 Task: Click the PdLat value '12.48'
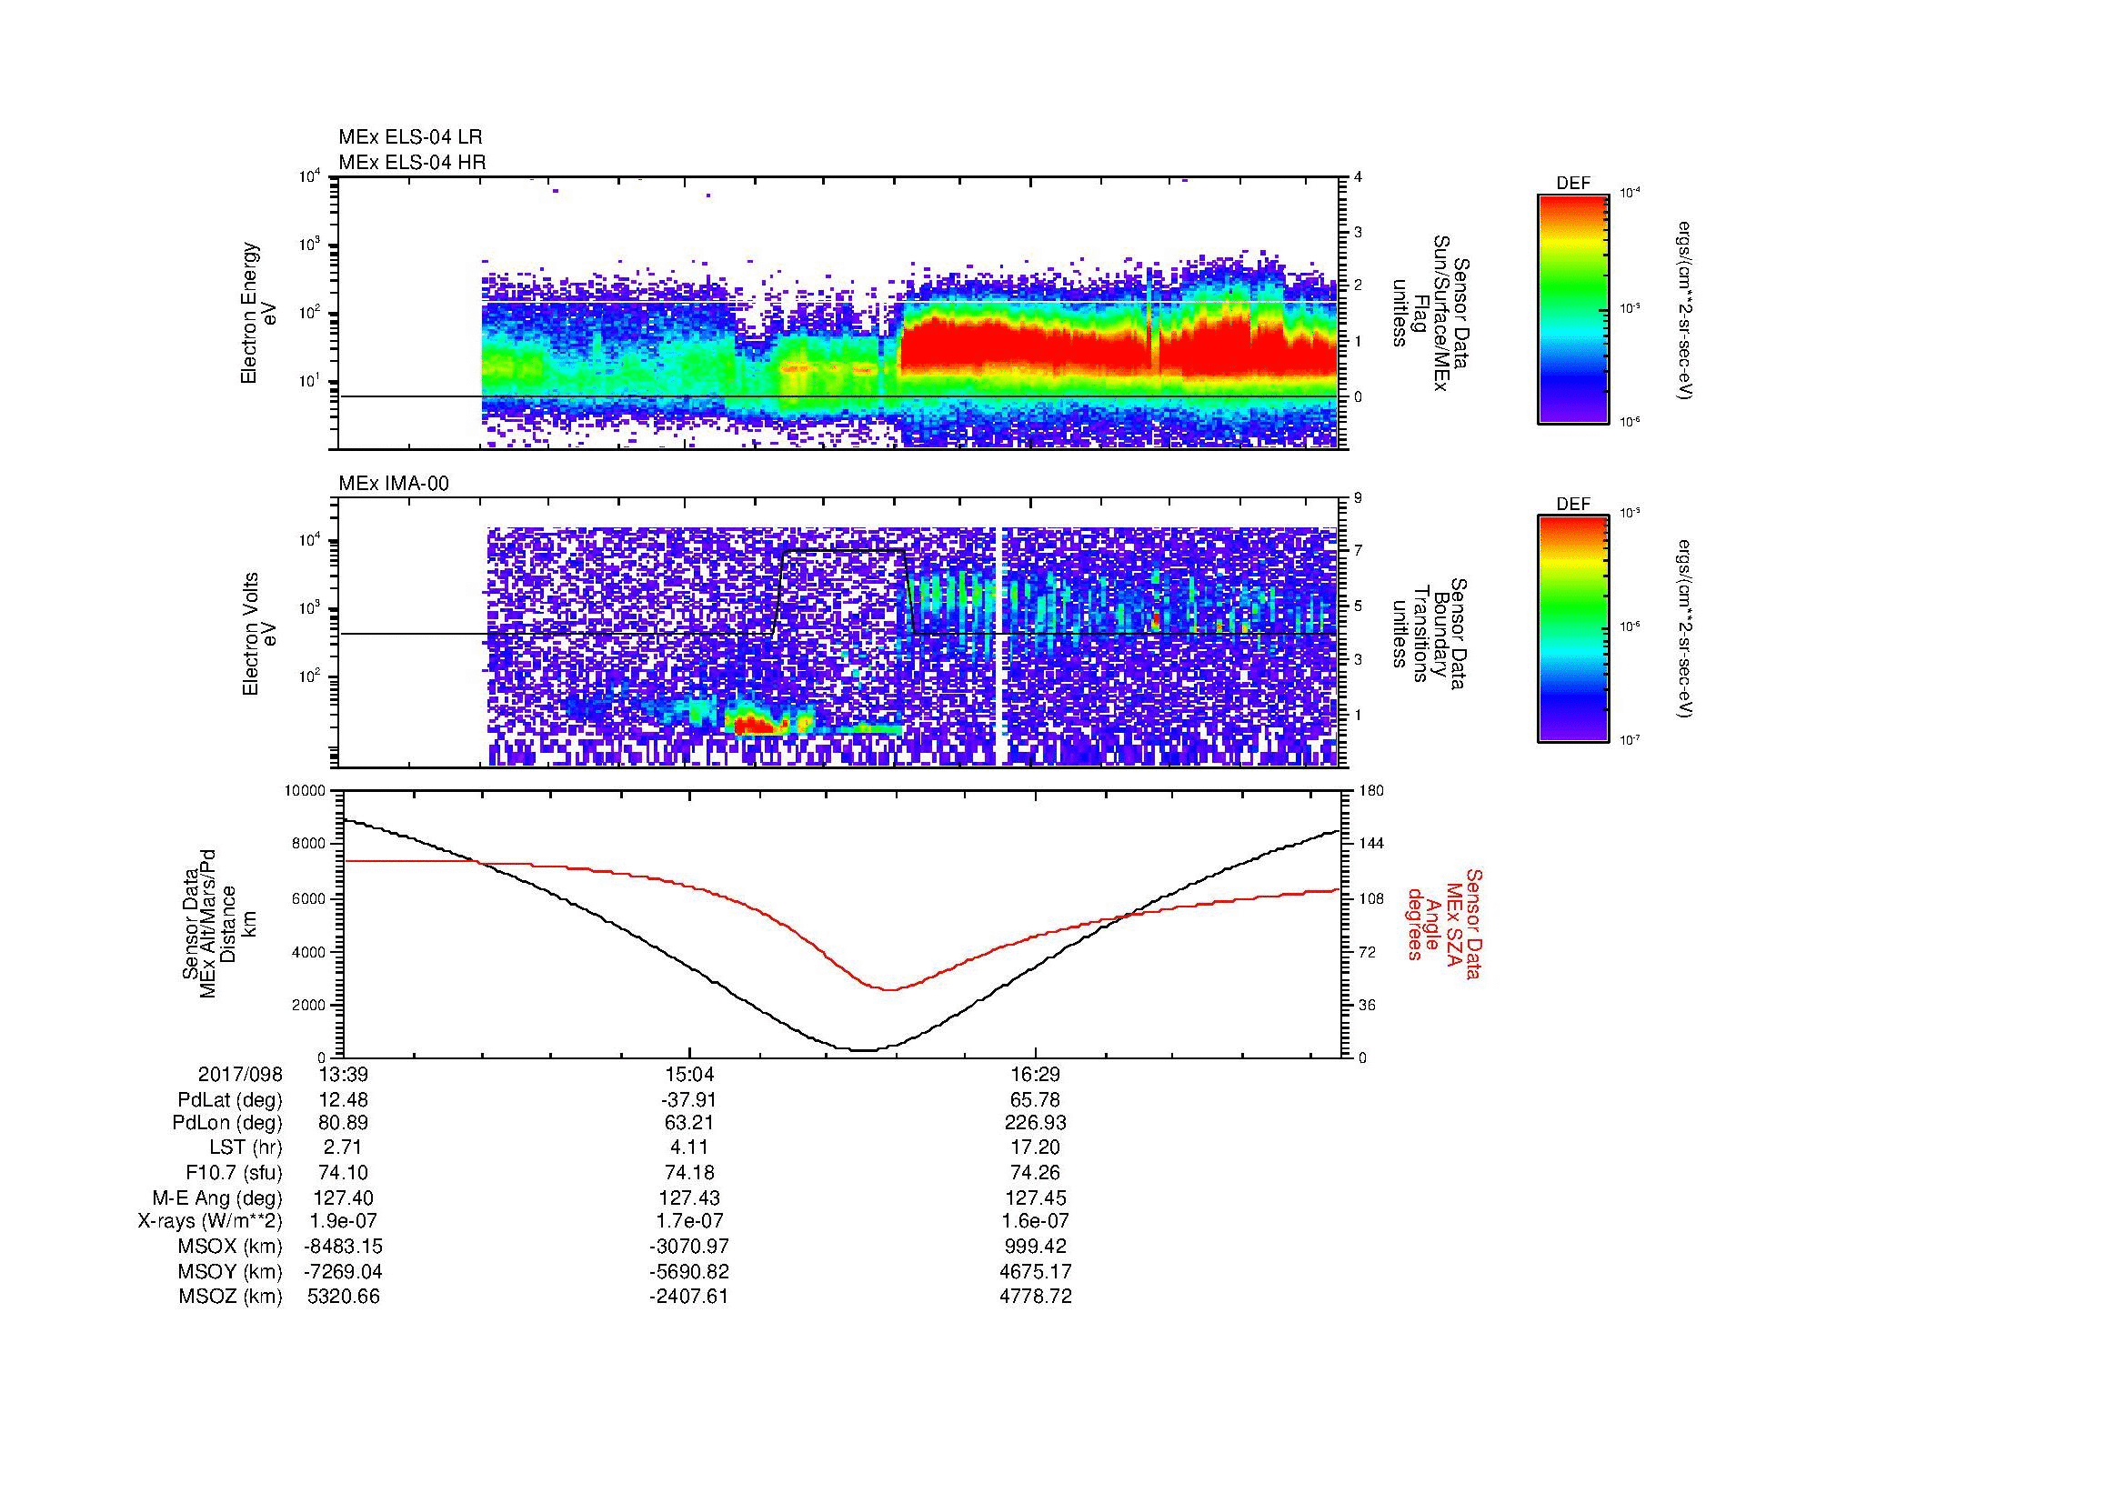(344, 1100)
